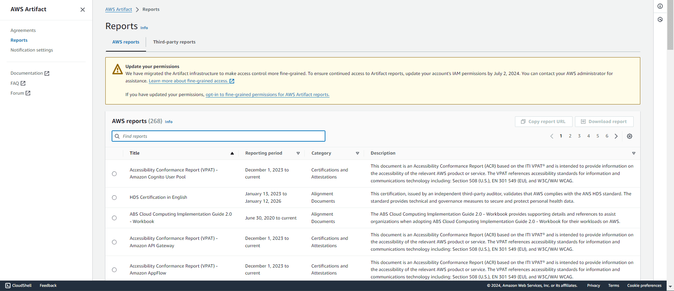Select the Amazon API Gateway VPAT report
The height and width of the screenshot is (291, 674).
click(114, 242)
